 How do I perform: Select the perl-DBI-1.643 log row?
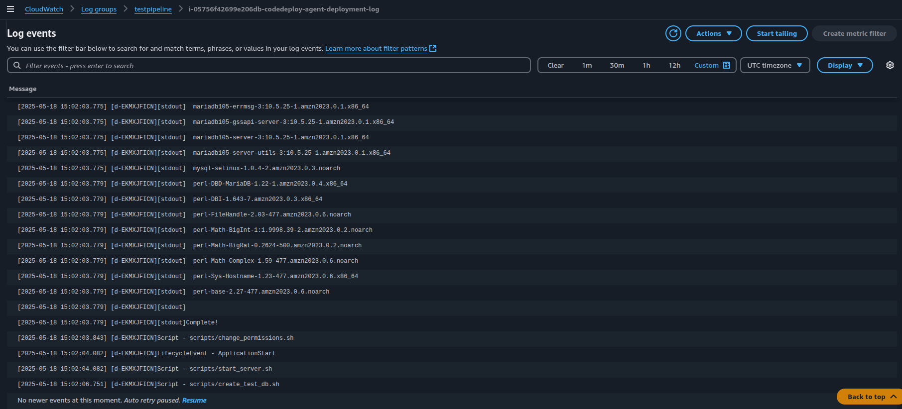click(452, 199)
